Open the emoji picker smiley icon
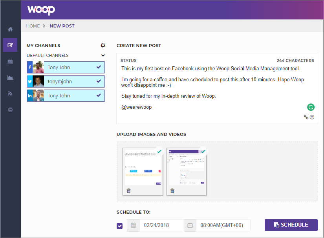Image resolution: width=324 pixels, height=238 pixels. click(312, 117)
